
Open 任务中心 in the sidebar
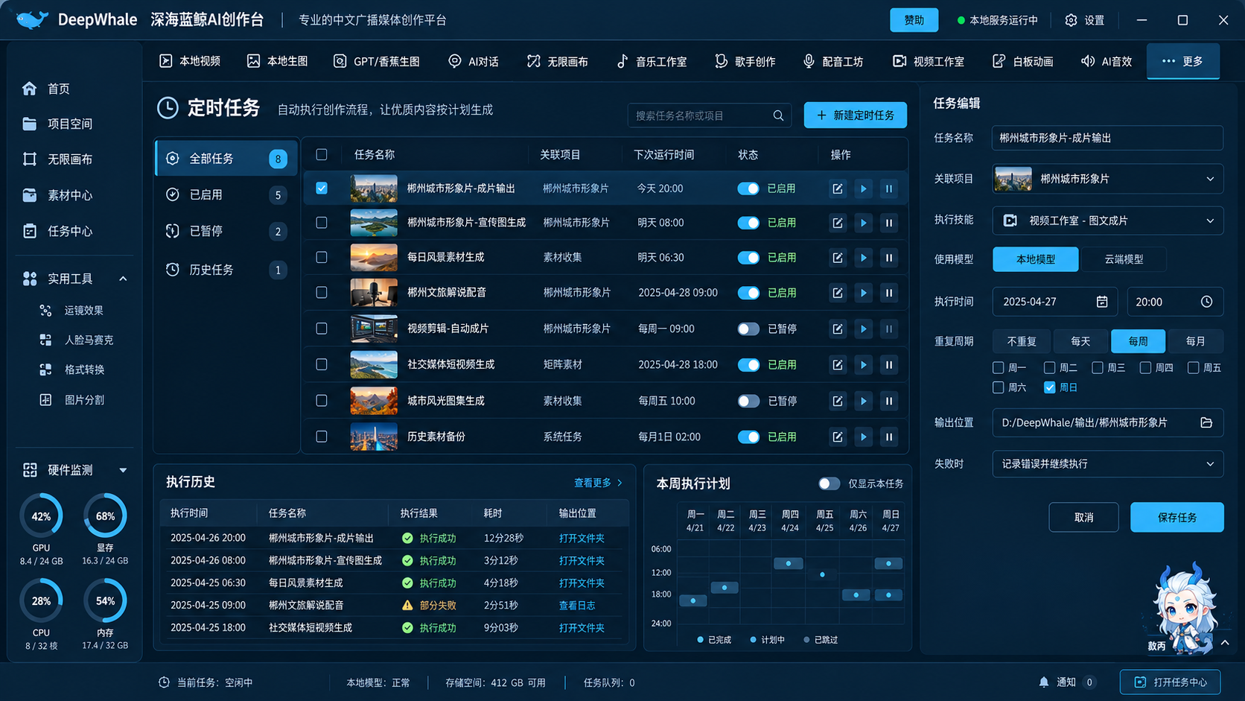pos(57,231)
